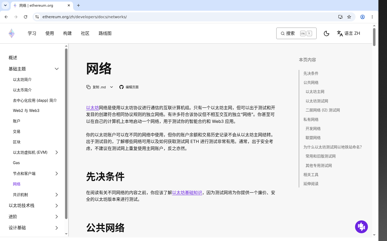
Task: Open Gas sidebar page
Action: click(x=16, y=163)
